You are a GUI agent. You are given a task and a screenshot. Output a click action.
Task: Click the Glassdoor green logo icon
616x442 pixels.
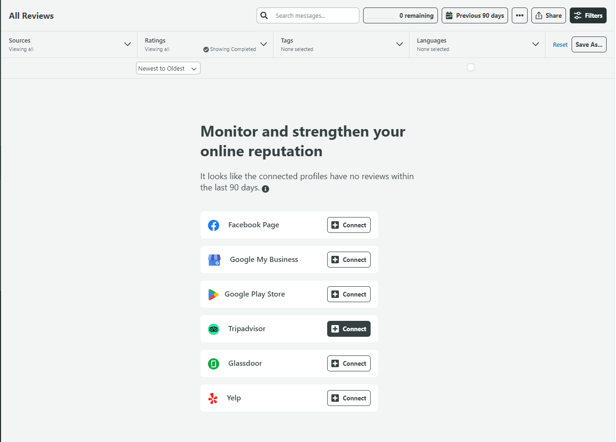pos(214,364)
